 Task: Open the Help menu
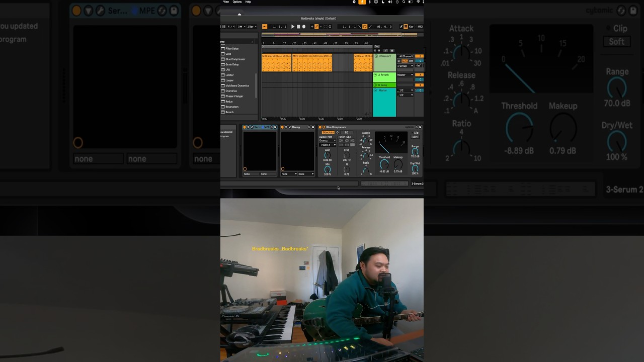coord(248,2)
